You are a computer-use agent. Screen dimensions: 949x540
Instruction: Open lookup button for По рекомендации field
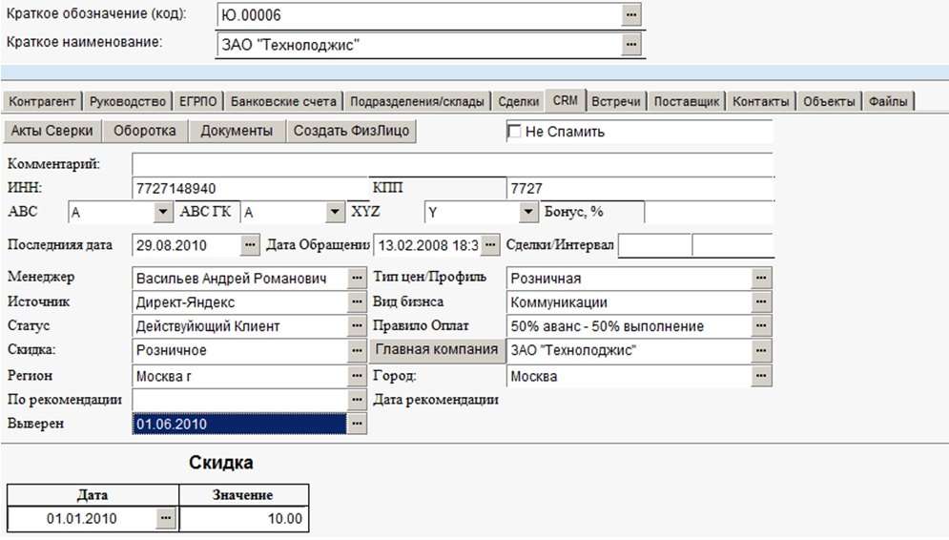pos(357,400)
